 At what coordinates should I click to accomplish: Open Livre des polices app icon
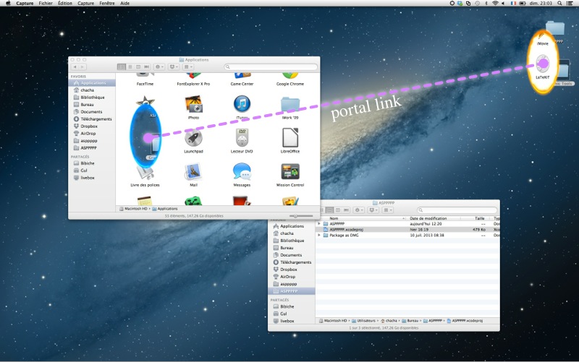click(145, 174)
